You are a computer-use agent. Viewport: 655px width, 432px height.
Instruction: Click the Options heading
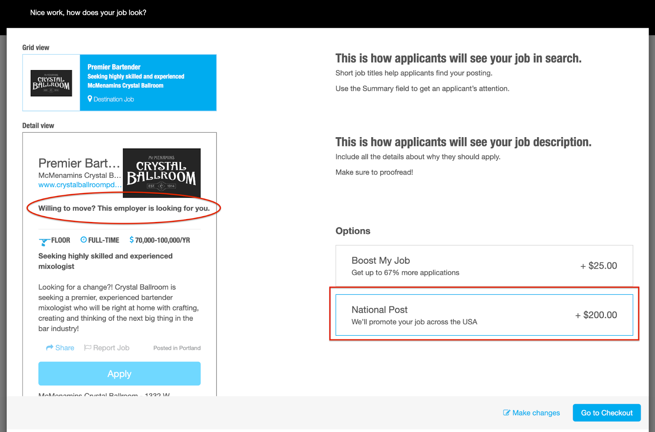(353, 231)
